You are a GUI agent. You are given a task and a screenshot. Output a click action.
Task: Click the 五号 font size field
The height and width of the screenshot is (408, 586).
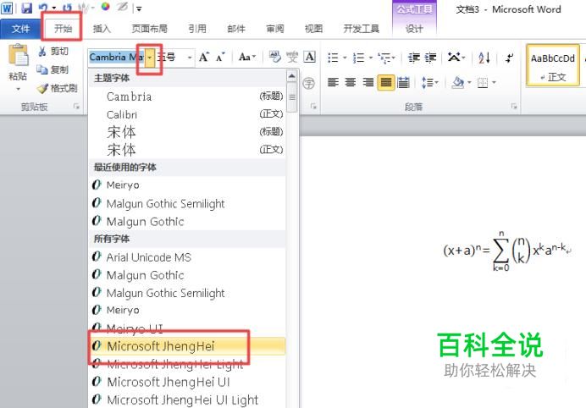coord(170,58)
